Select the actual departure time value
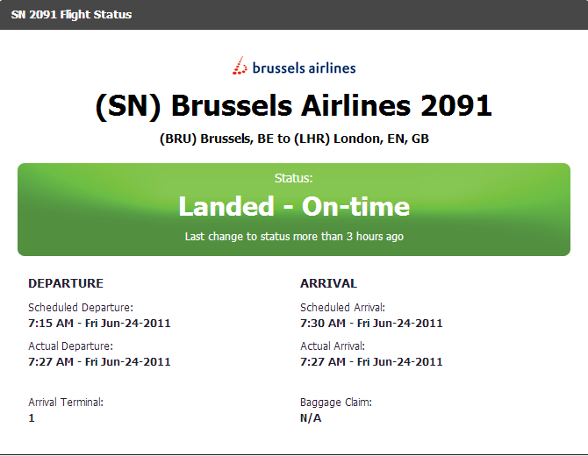 [x=99, y=361]
